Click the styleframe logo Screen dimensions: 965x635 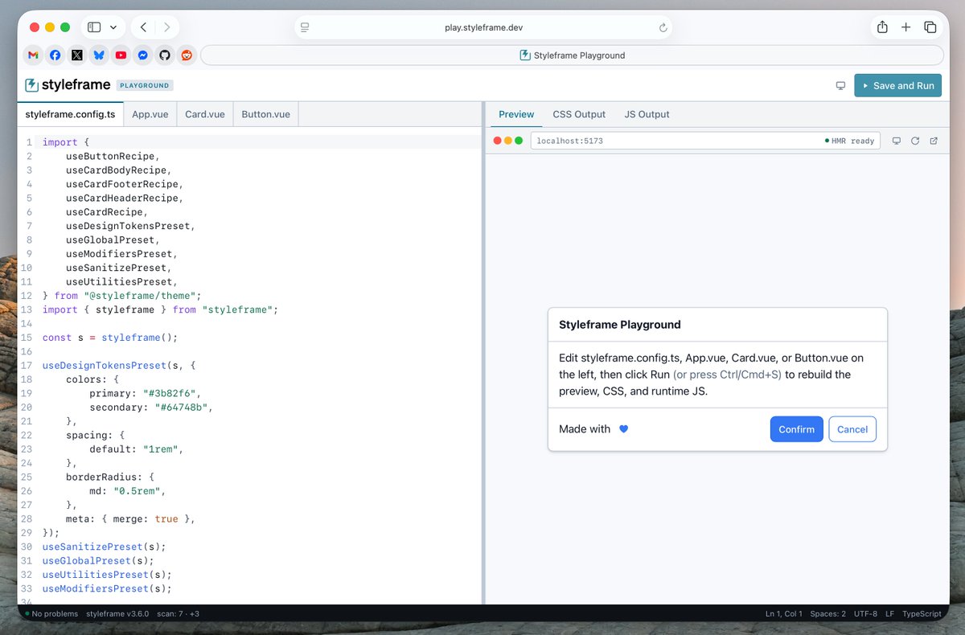(68, 85)
